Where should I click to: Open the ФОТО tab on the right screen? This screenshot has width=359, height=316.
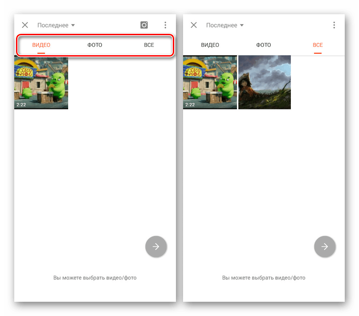264,45
